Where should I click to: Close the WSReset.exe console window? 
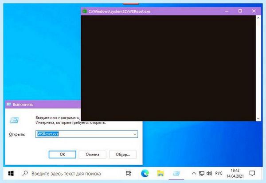click(254, 11)
